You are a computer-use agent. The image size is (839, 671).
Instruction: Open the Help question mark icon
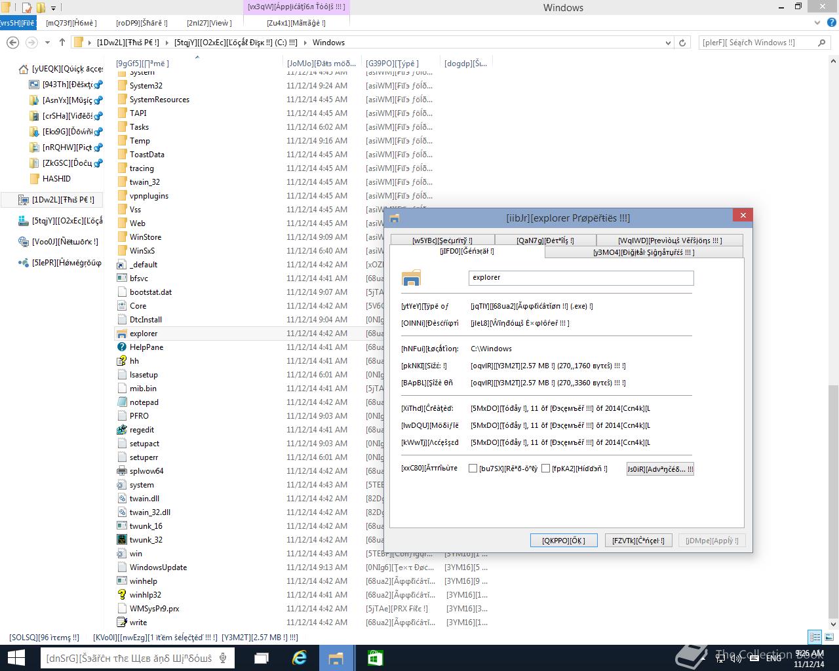click(832, 23)
